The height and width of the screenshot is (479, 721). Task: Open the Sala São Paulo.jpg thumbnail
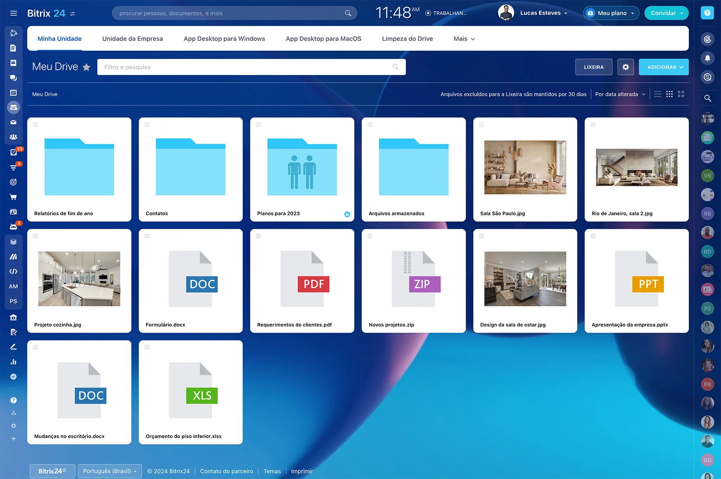click(525, 167)
